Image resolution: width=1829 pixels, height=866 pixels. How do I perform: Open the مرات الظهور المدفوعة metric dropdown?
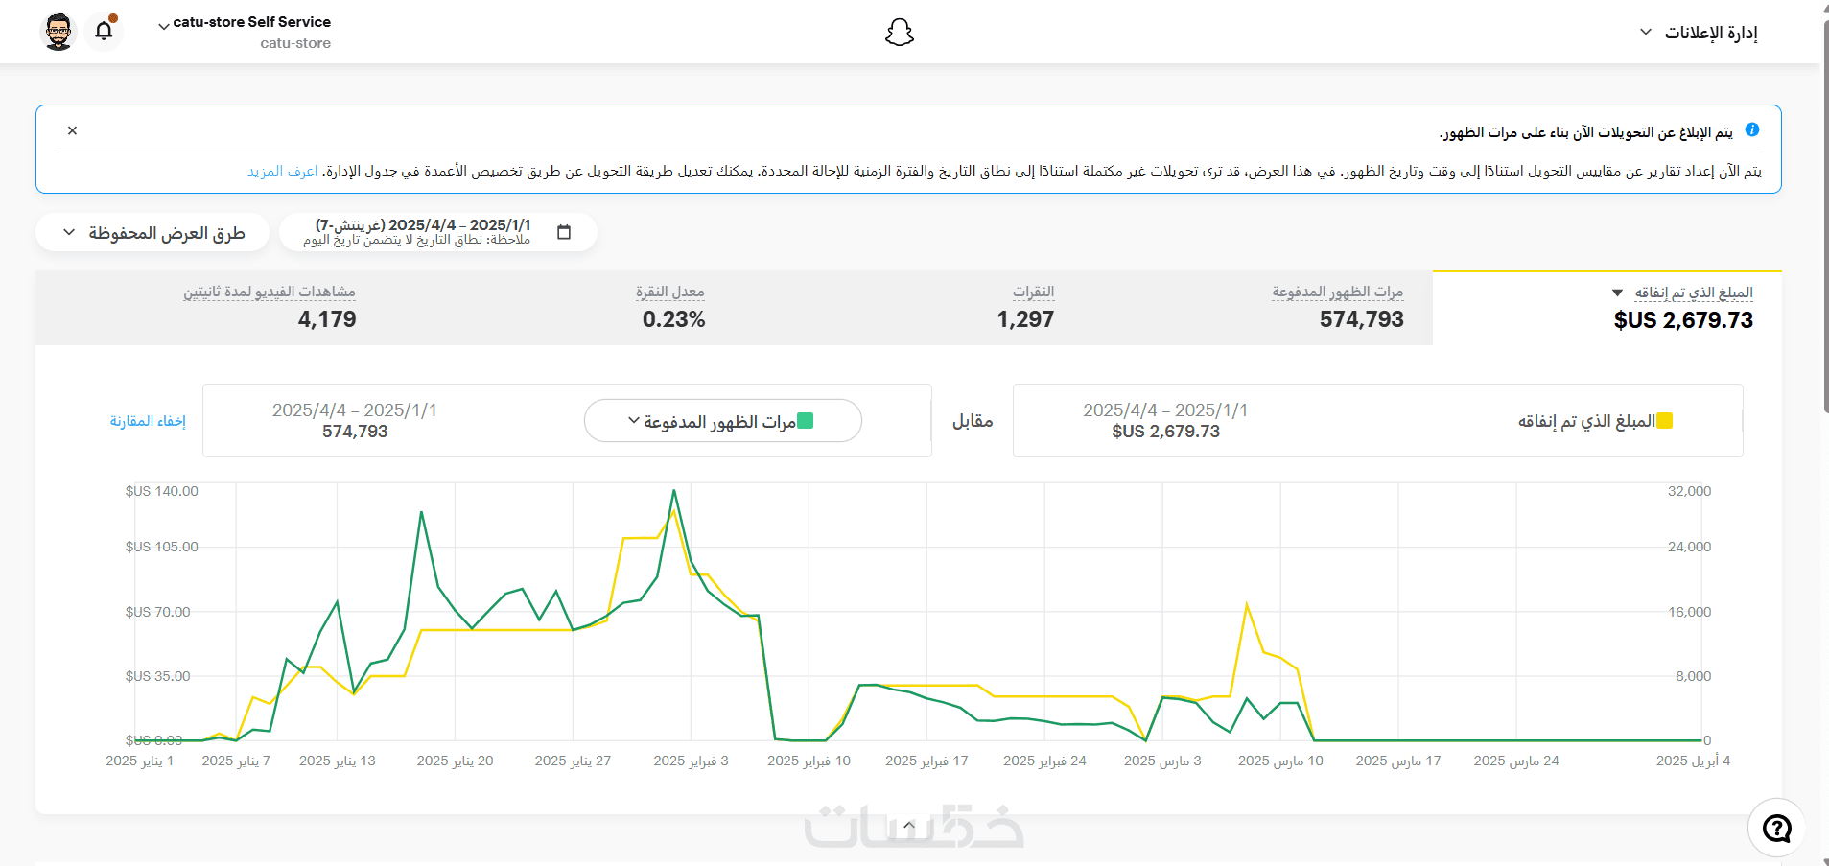pos(723,421)
